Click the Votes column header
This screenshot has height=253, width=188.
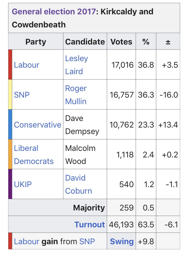coord(121,41)
